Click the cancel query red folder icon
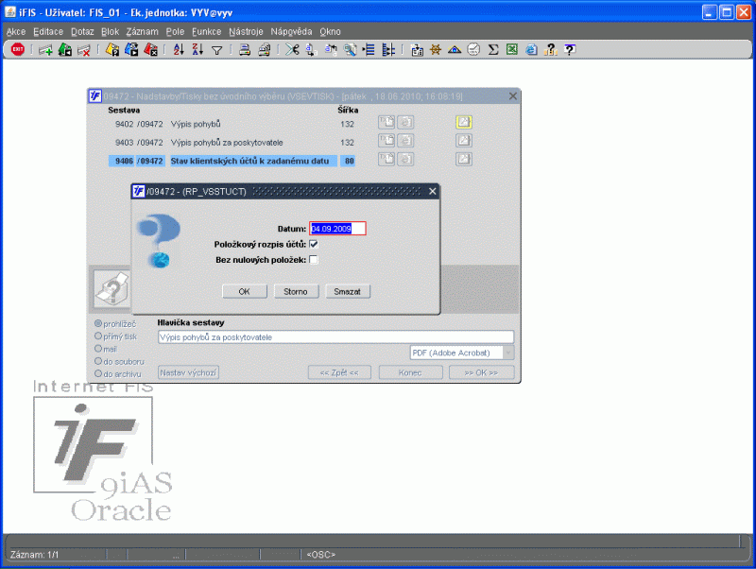 point(151,50)
